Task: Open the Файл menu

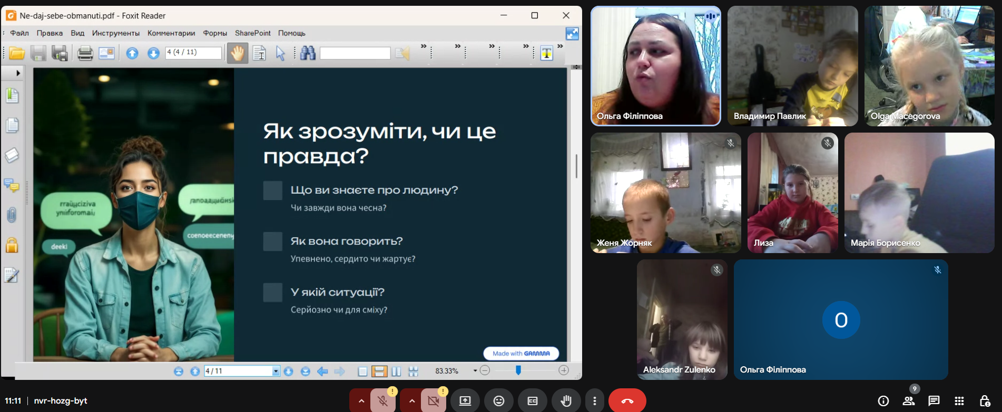Action: [19, 33]
